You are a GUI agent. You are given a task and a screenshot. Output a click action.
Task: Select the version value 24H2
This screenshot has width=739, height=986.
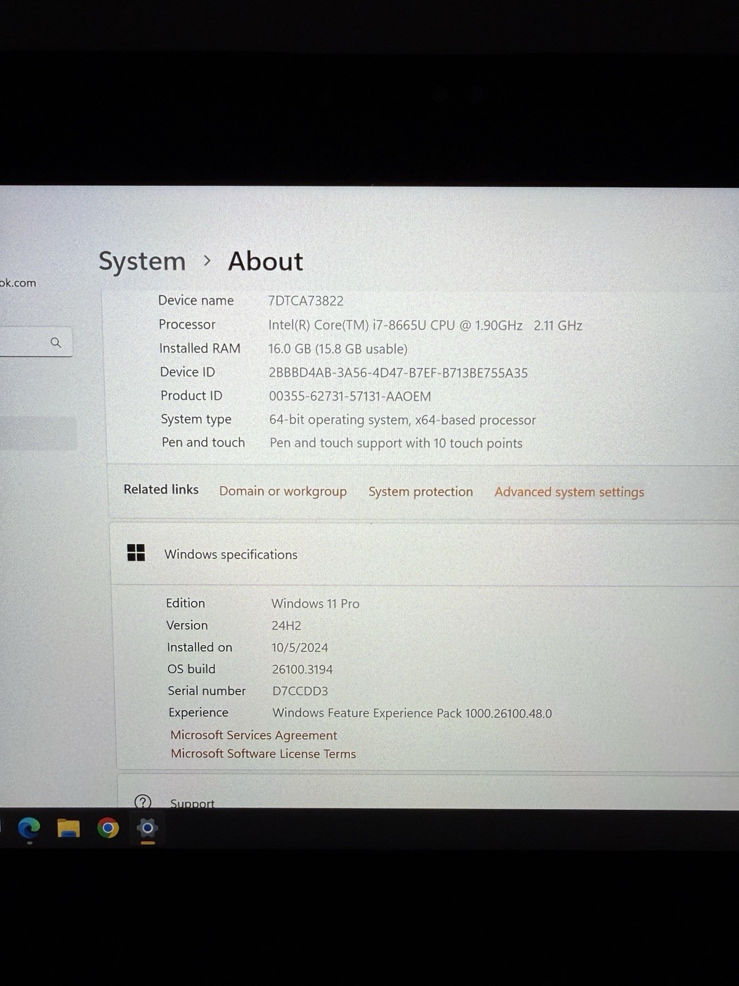[x=286, y=625]
